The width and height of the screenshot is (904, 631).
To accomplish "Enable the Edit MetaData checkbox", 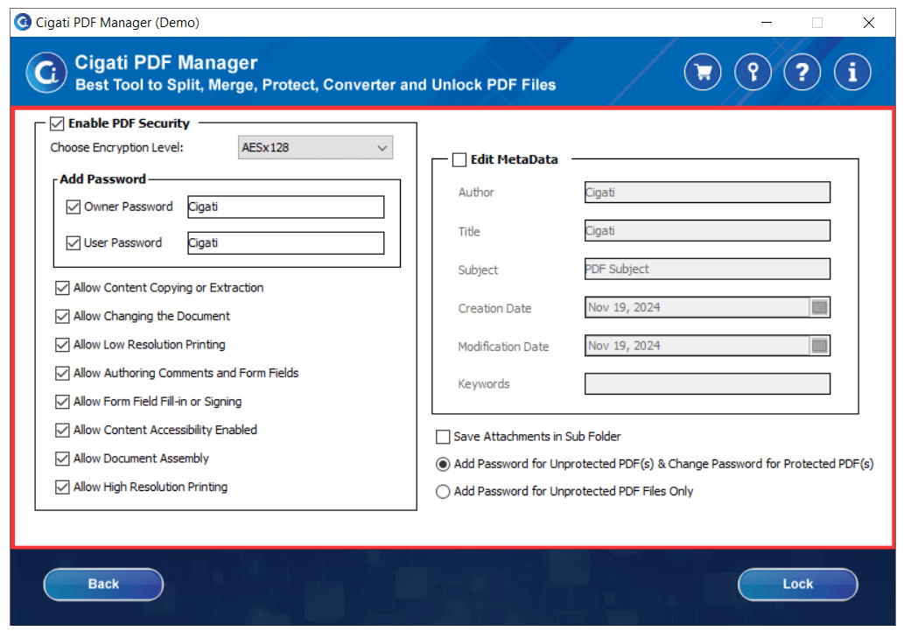I will (x=459, y=160).
